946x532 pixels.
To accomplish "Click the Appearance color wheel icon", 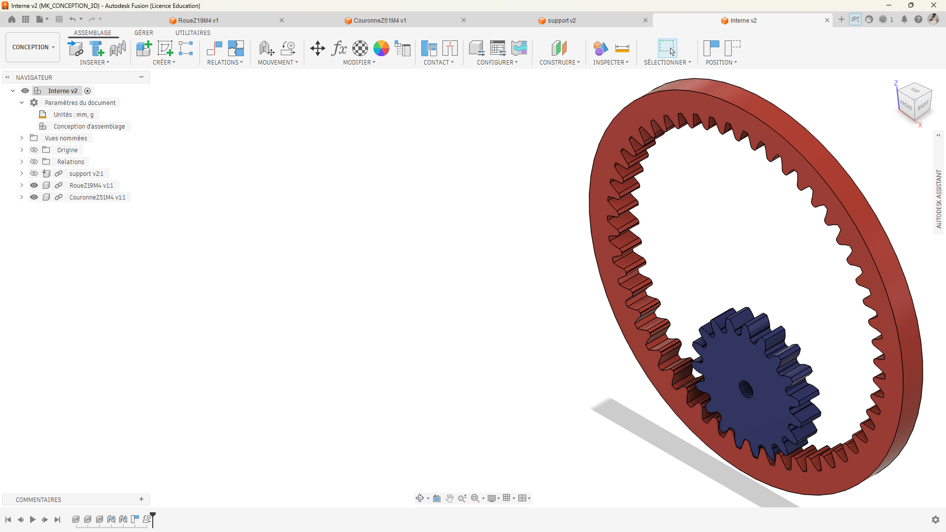I will [381, 48].
